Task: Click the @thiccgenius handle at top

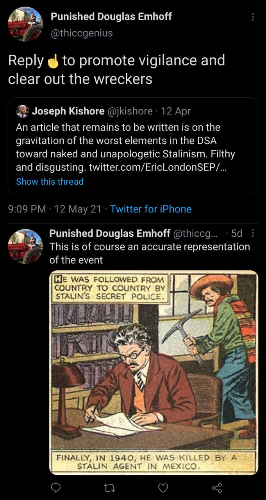Action: 82,33
